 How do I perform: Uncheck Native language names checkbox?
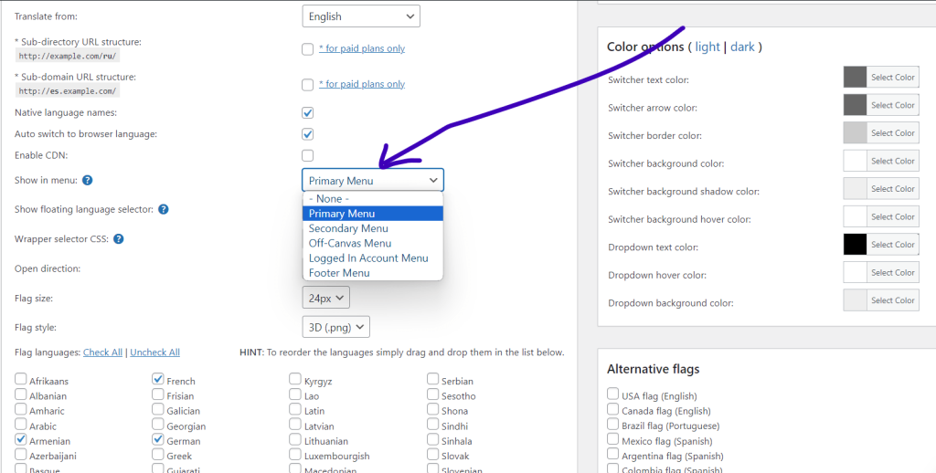pyautogui.click(x=307, y=112)
